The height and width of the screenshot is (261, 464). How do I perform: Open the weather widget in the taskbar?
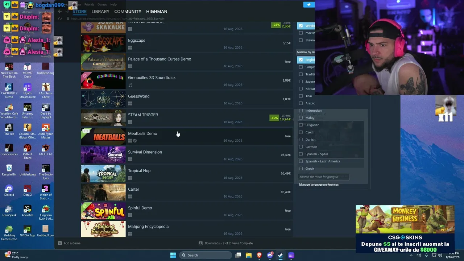[16, 255]
